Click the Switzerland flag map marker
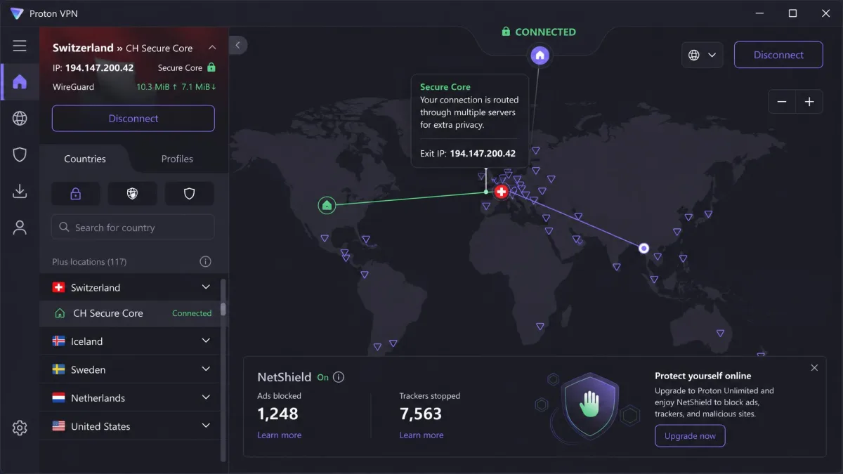Screen dimensions: 843x474 (501, 192)
